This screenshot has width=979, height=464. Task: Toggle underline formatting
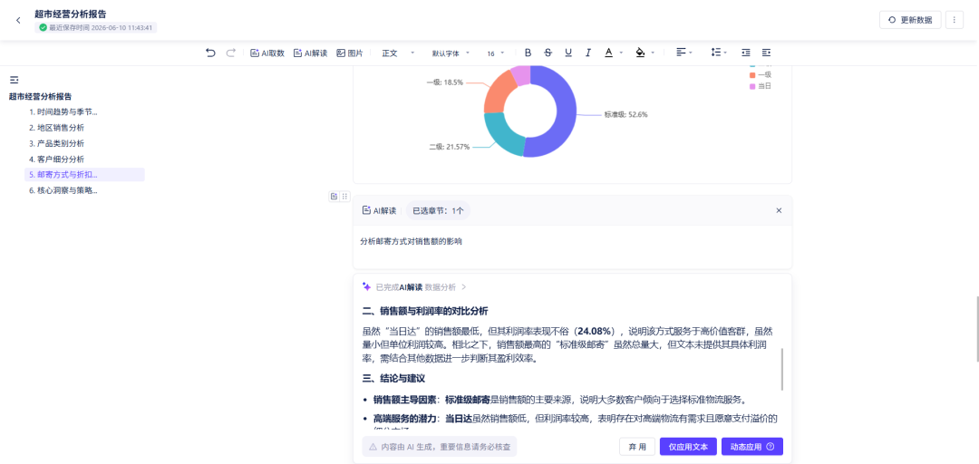click(x=568, y=53)
